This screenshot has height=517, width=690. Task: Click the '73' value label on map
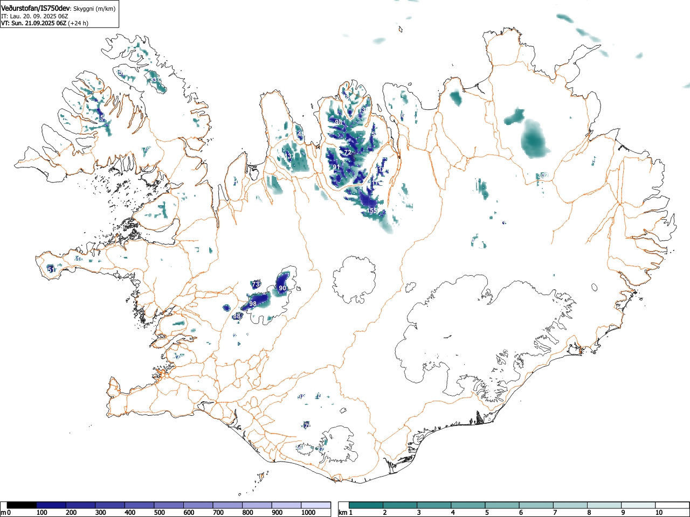pos(256,284)
